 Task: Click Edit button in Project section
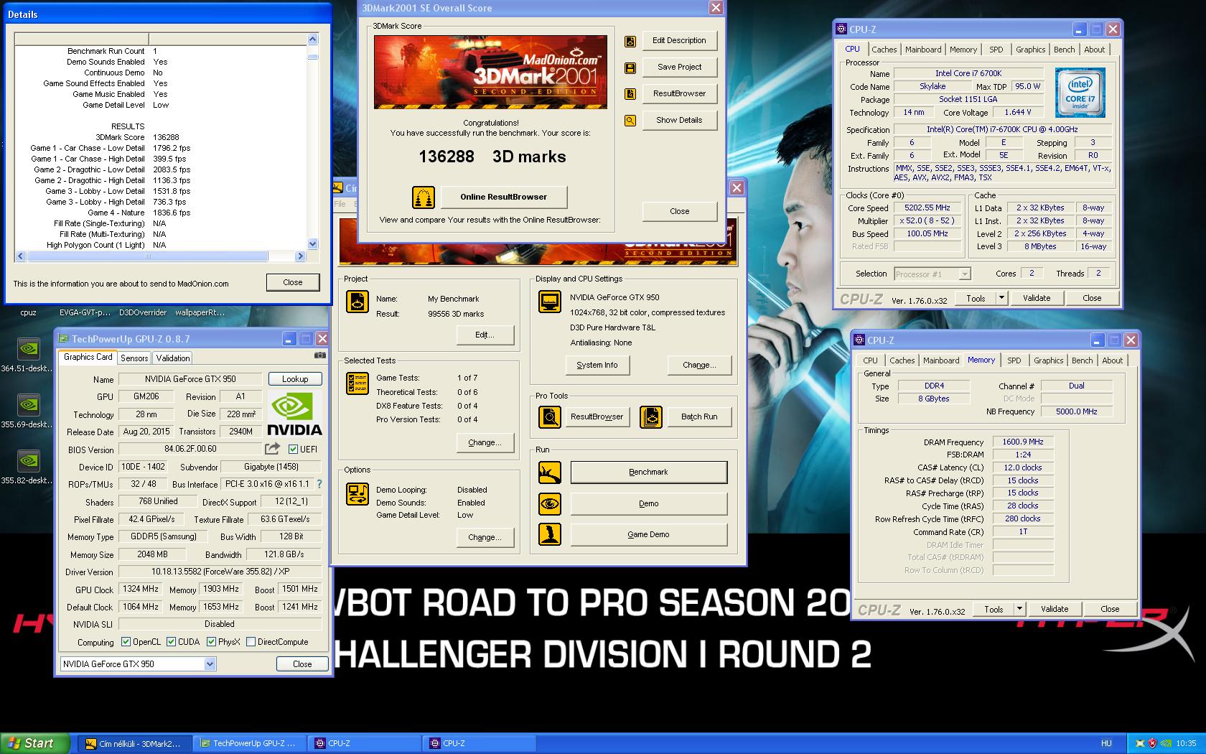(485, 335)
